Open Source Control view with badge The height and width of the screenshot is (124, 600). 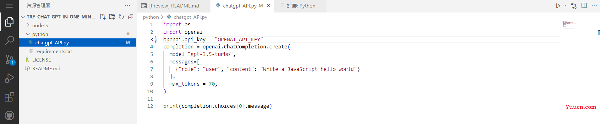coord(9,59)
